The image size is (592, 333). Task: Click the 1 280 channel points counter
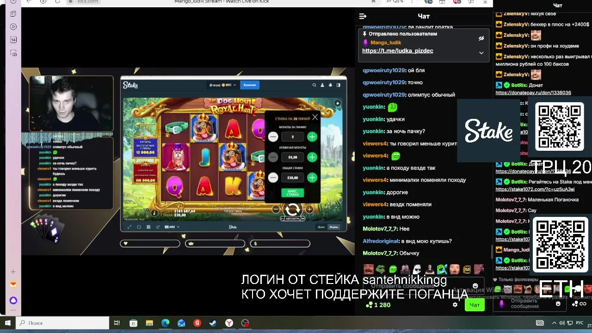[378, 305]
